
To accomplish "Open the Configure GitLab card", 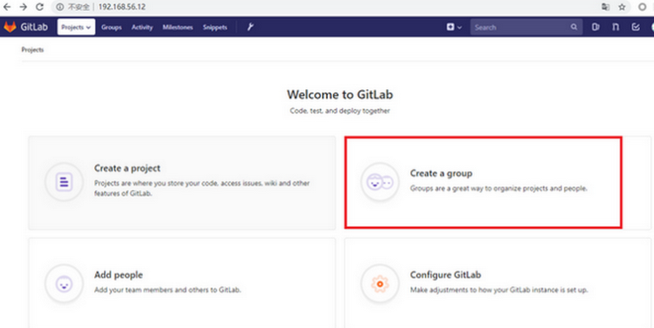I will [x=497, y=283].
